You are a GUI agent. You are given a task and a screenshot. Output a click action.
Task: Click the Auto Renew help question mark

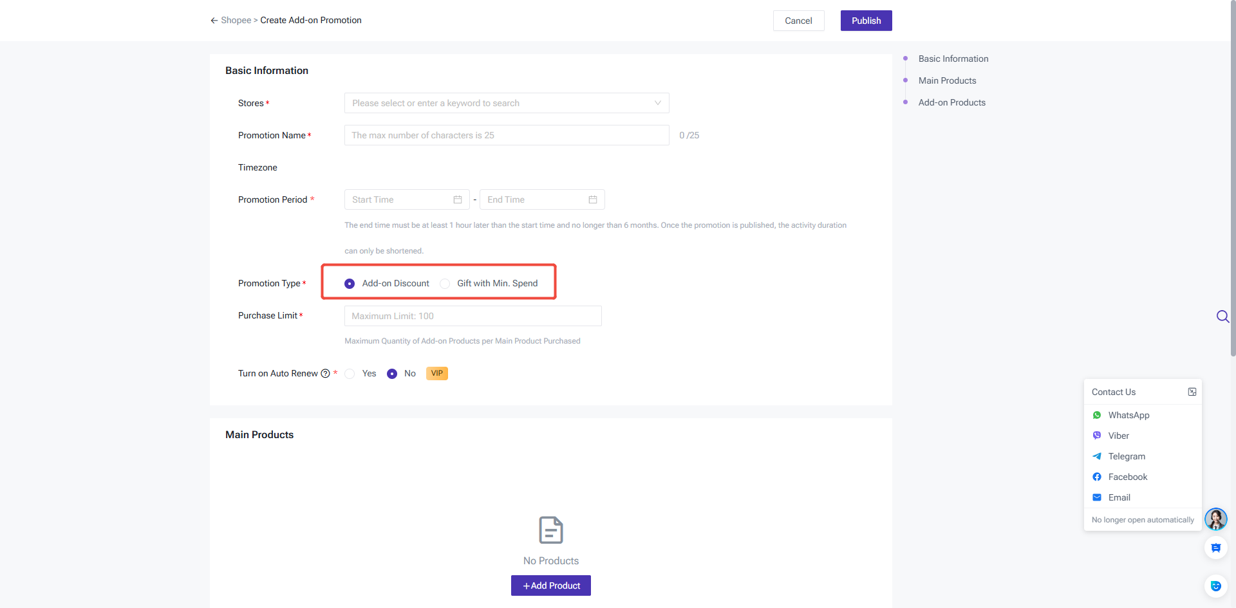326,373
